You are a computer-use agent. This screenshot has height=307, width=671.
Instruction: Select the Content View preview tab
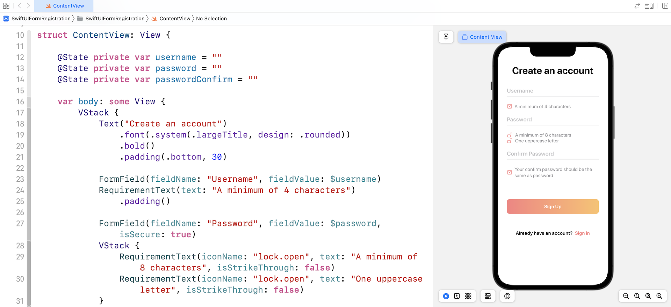[x=482, y=37]
